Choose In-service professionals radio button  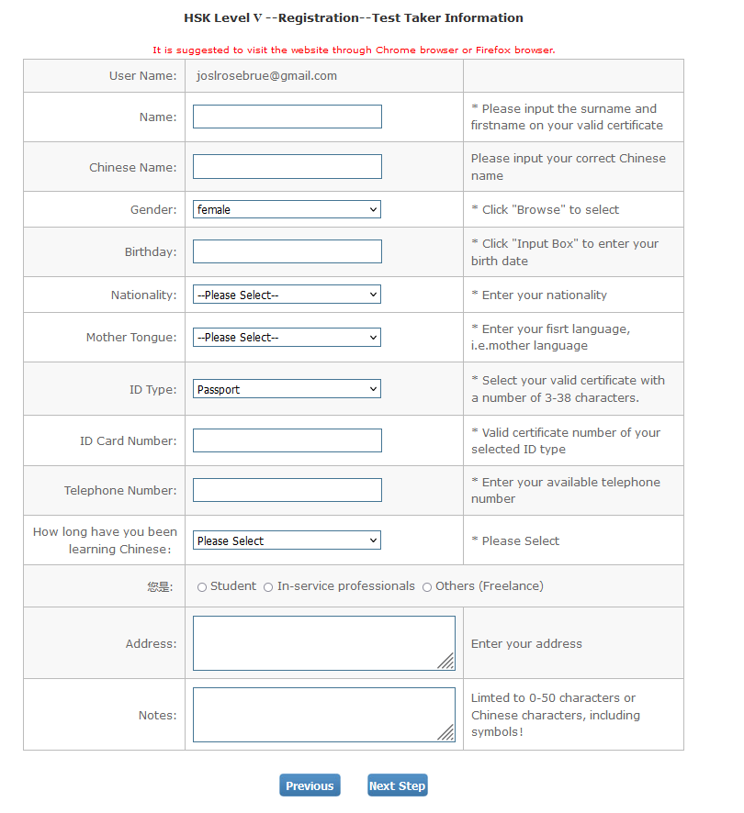[268, 587]
